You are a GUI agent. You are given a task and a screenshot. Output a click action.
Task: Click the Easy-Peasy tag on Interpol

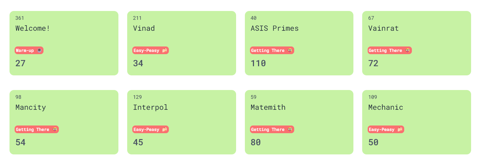click(x=150, y=130)
